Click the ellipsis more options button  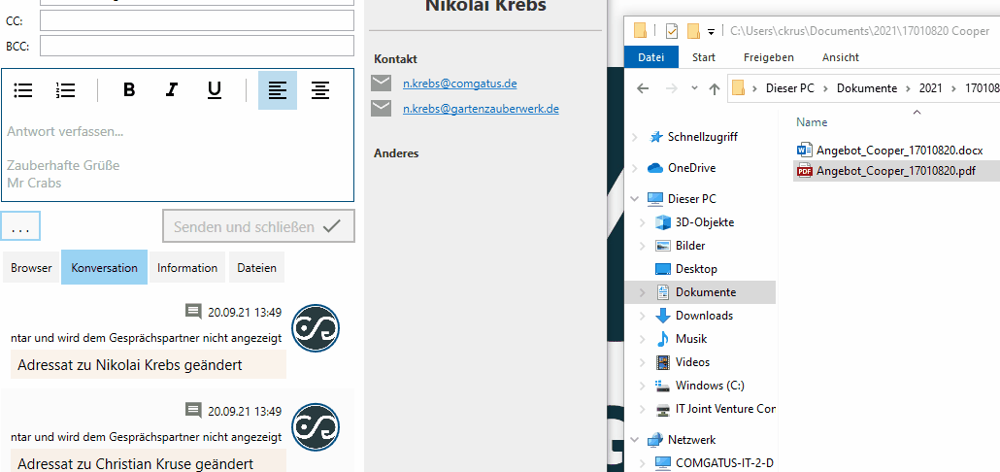pos(20,227)
